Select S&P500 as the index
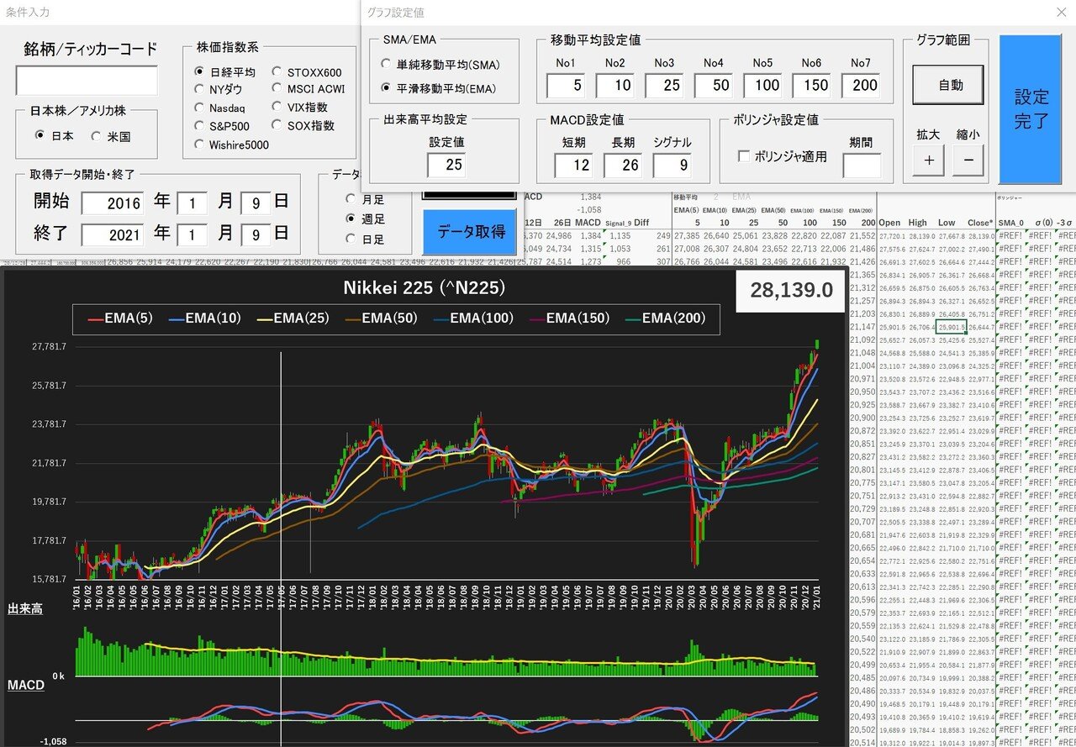 pos(199,126)
